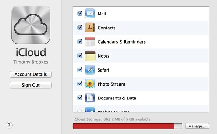Uncheck Documents & Data checkbox

[80, 98]
